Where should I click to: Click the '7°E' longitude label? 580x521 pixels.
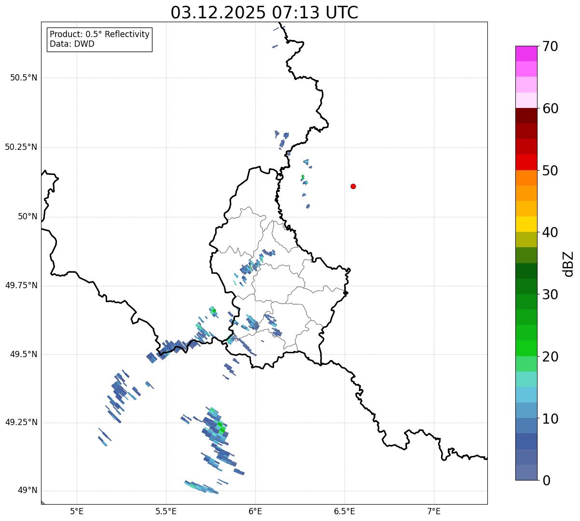pos(434,511)
